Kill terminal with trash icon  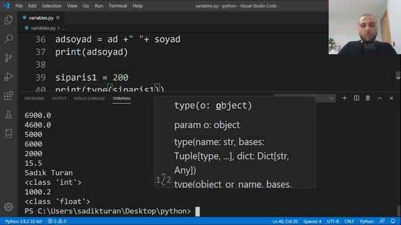click(368, 98)
